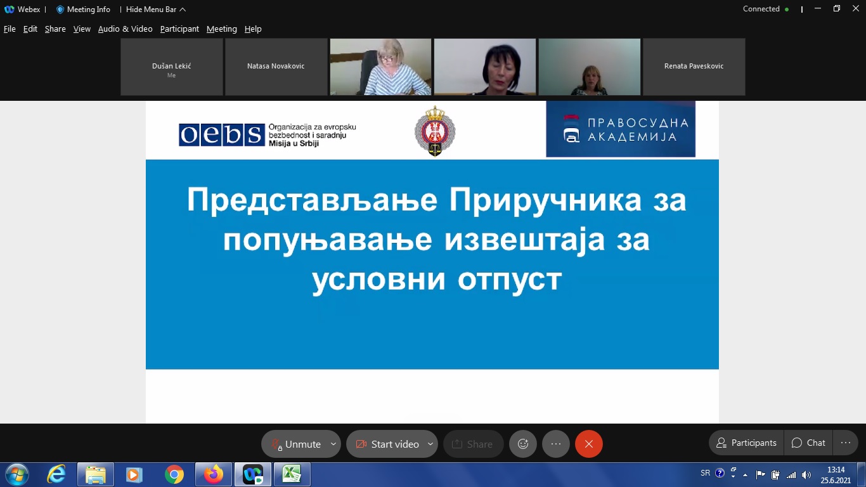866x487 pixels.
Task: Select video tile of dark-haired woman
Action: (485, 67)
